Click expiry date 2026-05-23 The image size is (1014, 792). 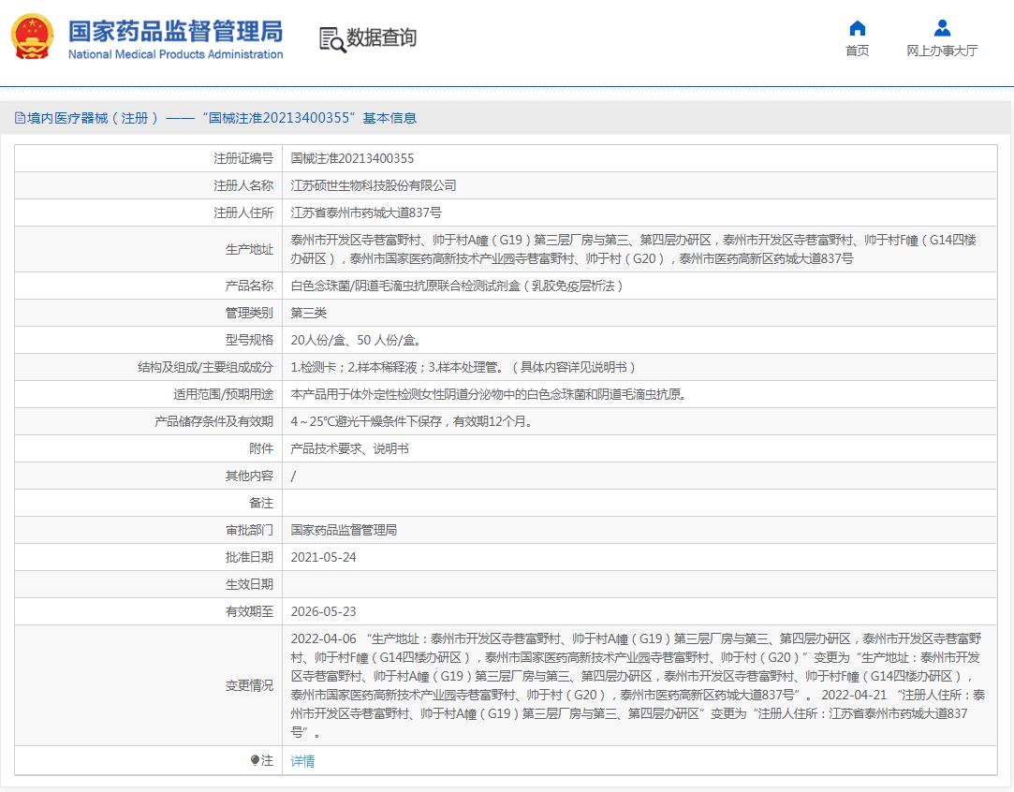[323, 611]
